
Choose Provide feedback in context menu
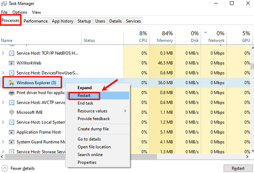[98, 118]
